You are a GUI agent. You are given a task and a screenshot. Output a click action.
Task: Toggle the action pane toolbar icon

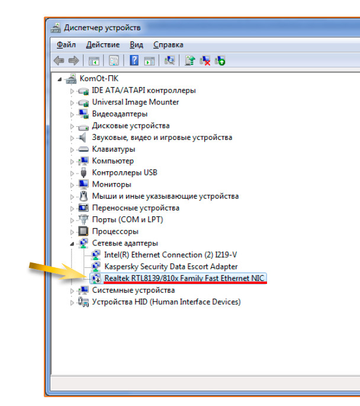pyautogui.click(x=149, y=60)
